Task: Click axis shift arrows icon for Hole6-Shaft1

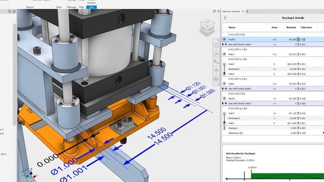Action: [224, 89]
